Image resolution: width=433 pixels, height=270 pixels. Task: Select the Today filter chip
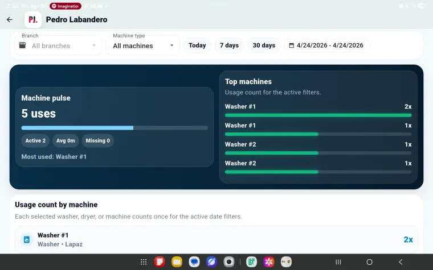point(197,45)
